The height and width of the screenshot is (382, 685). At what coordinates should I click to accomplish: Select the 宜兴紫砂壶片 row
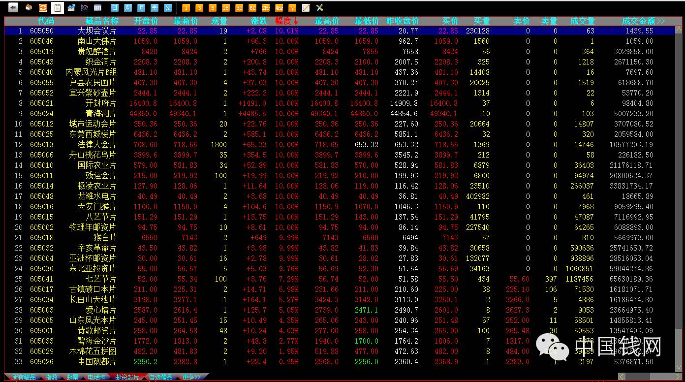[x=340, y=93]
